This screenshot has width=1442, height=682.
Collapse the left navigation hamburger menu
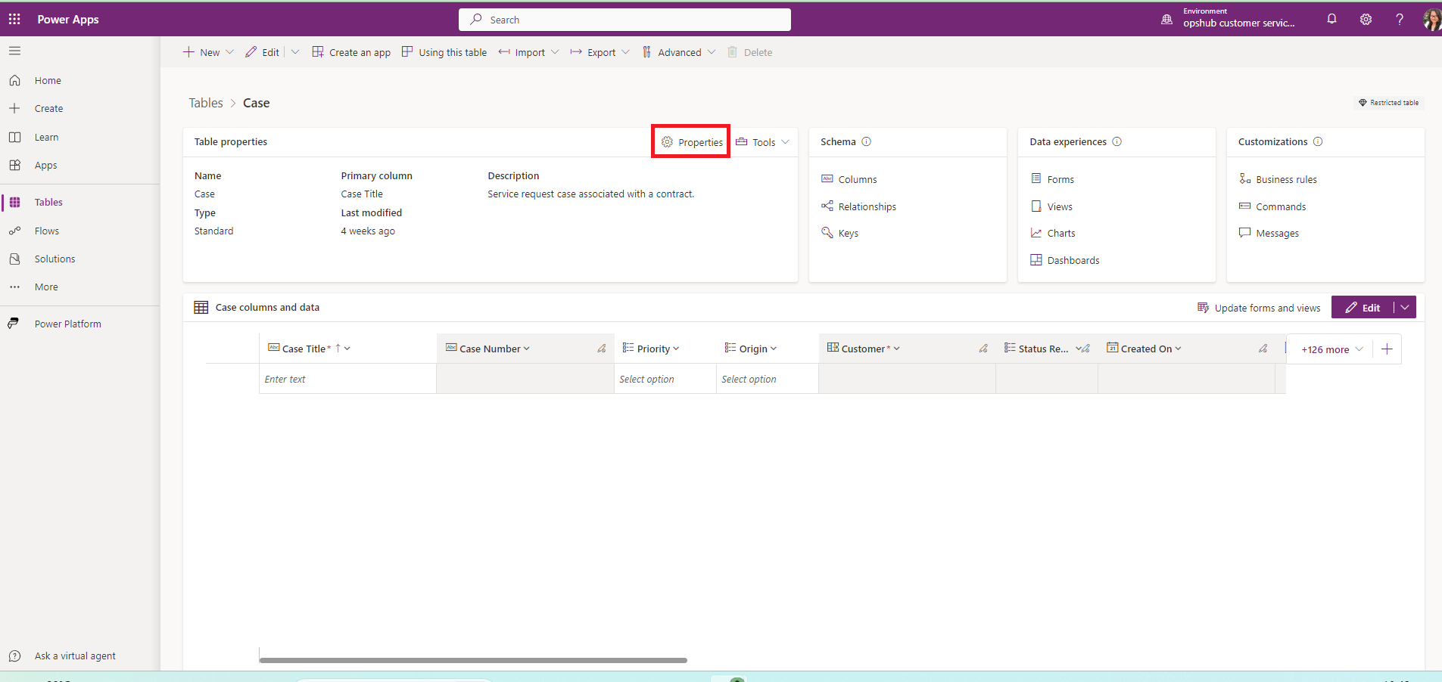tap(14, 51)
